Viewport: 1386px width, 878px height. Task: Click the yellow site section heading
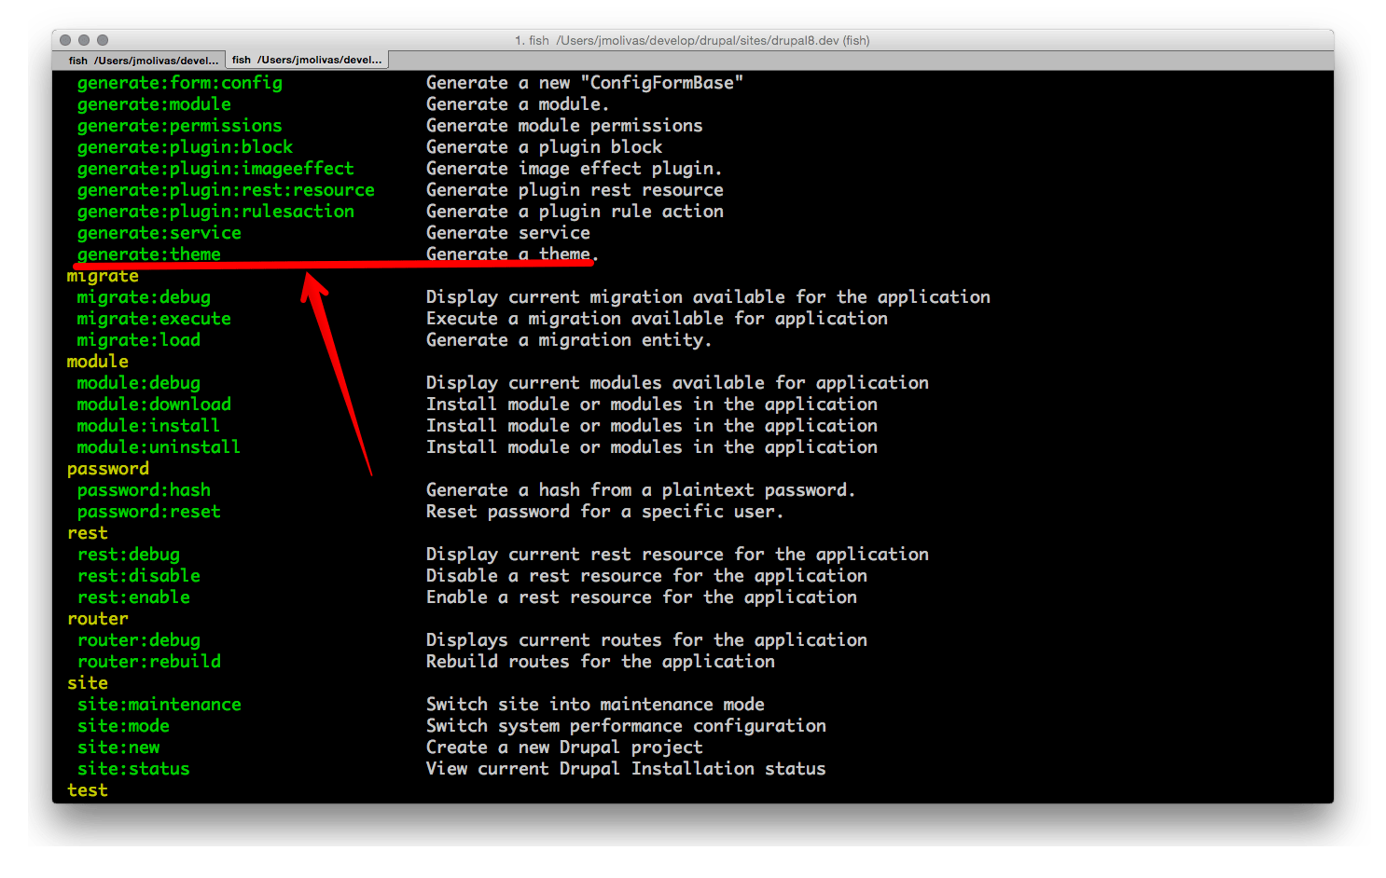point(88,683)
